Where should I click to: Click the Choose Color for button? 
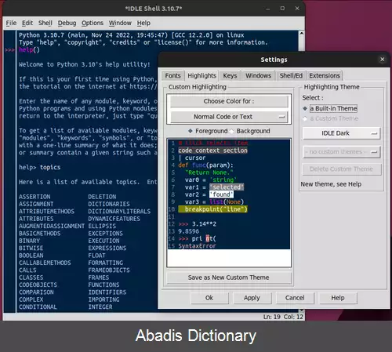tap(229, 101)
